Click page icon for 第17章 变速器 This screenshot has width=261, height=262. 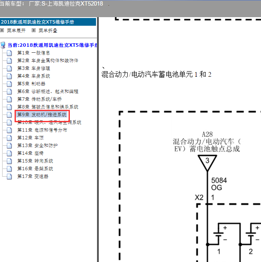click(x=9, y=176)
